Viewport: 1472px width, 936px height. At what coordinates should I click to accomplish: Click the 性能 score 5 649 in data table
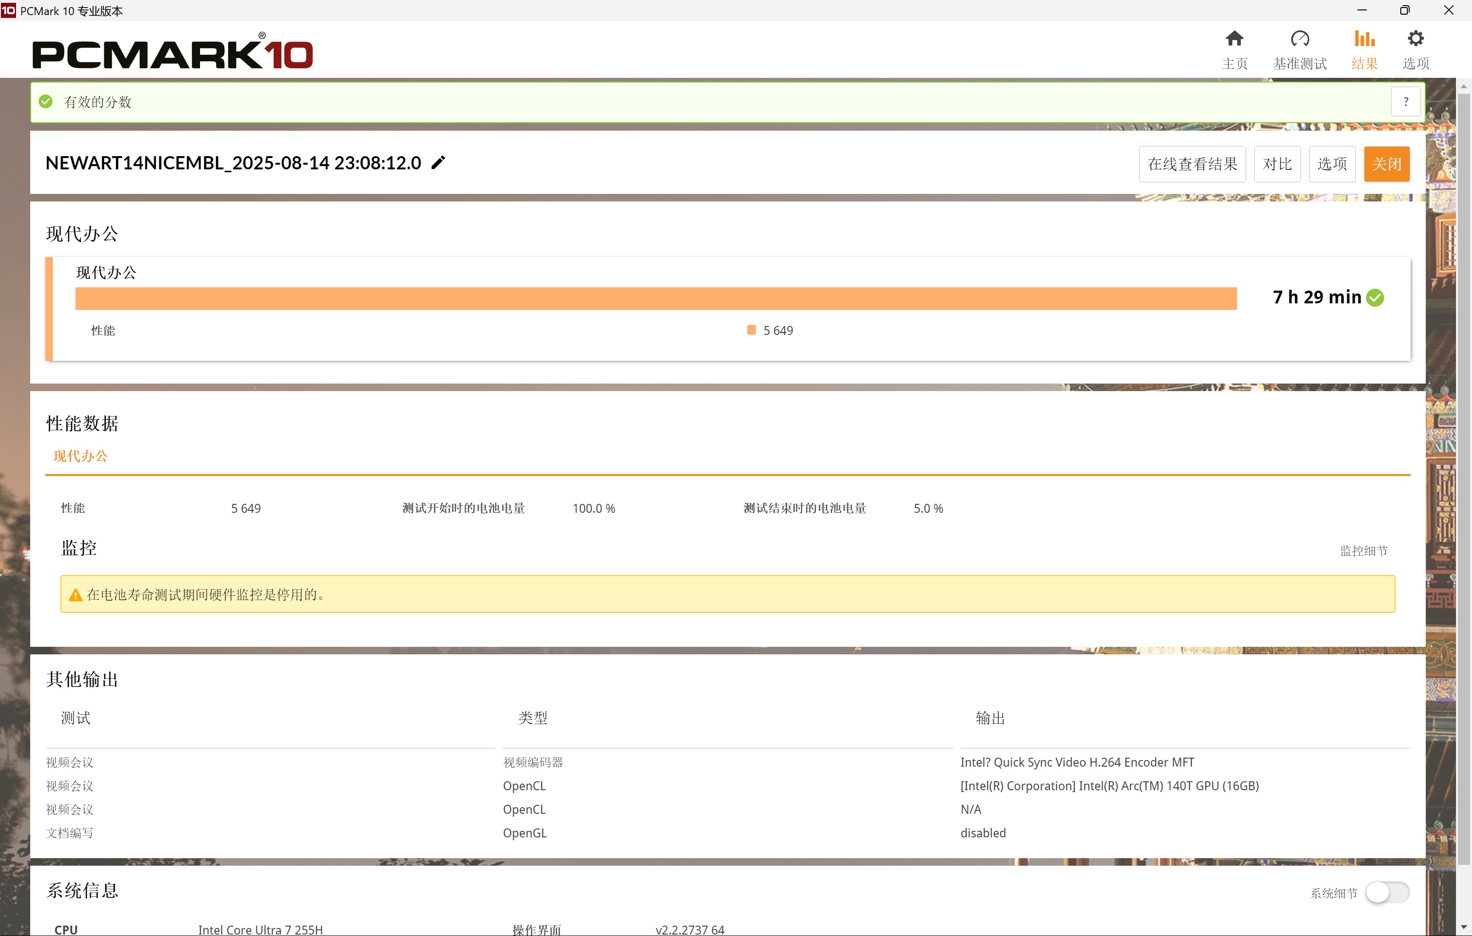(246, 509)
